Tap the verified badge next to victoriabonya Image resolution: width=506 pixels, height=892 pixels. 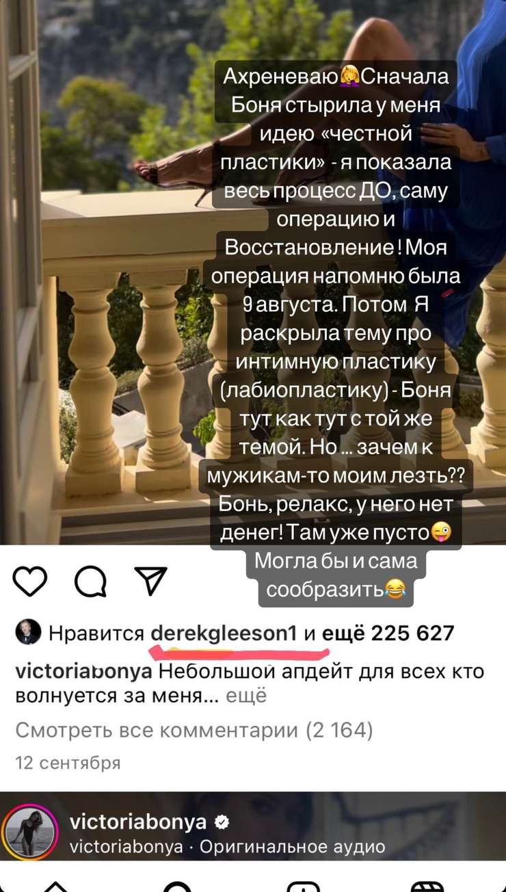pyautogui.click(x=223, y=822)
